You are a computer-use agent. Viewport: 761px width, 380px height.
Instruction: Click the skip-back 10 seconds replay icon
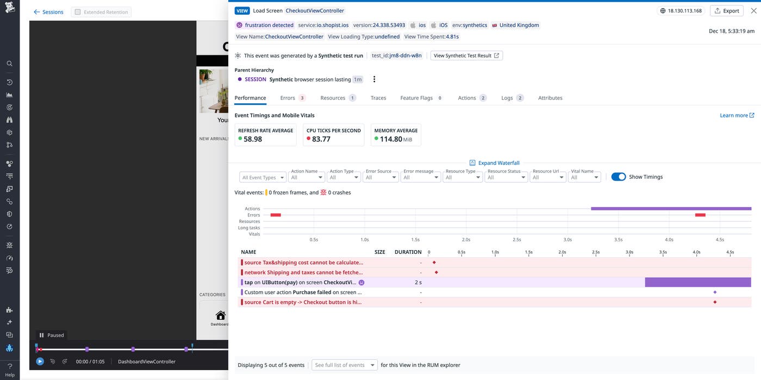tap(53, 361)
